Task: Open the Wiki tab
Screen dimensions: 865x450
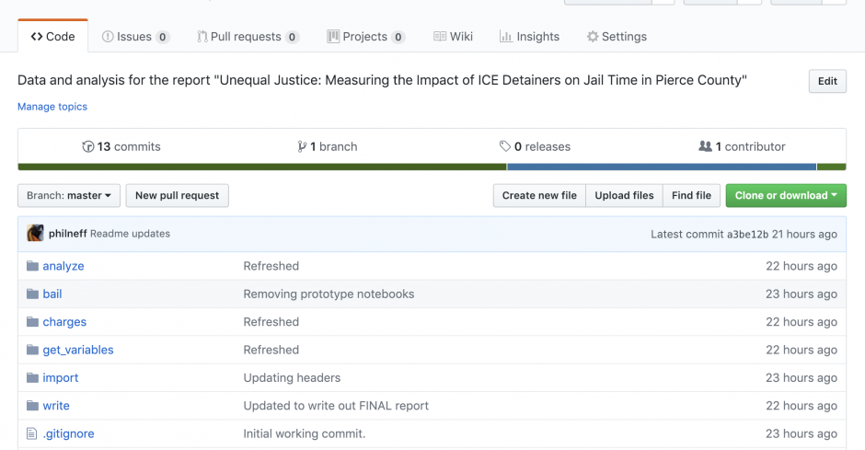Action: pos(453,37)
